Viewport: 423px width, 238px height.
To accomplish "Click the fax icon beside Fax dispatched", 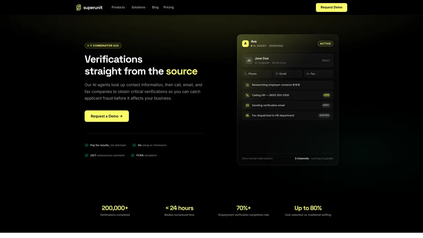I will tap(247, 115).
